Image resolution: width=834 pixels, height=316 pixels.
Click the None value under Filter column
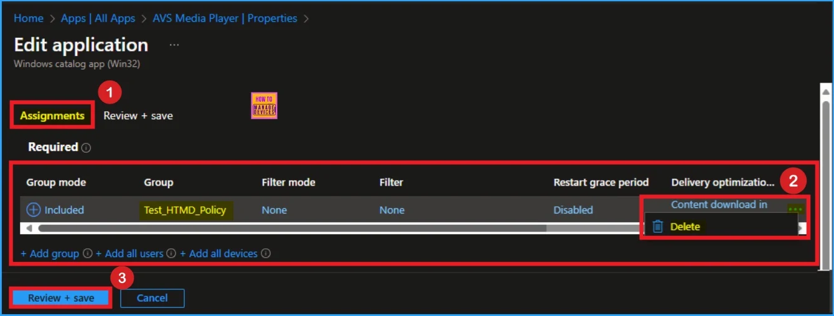[392, 210]
